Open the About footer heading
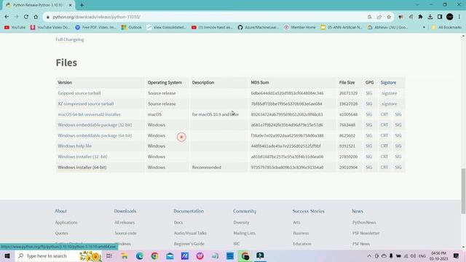 (60, 211)
